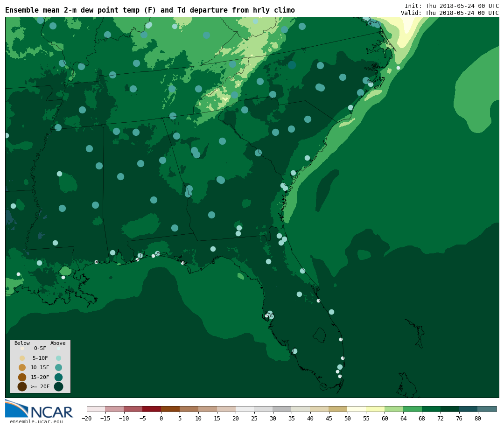The height and width of the screenshot is (427, 504).
Task: Click the Above 10-15F teal legend circle
Action: click(58, 368)
